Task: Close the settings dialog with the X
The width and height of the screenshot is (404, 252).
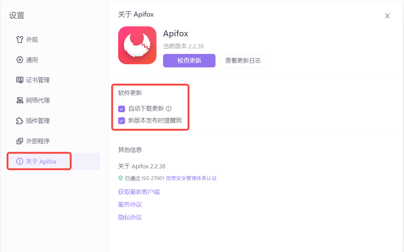Action: 387,16
